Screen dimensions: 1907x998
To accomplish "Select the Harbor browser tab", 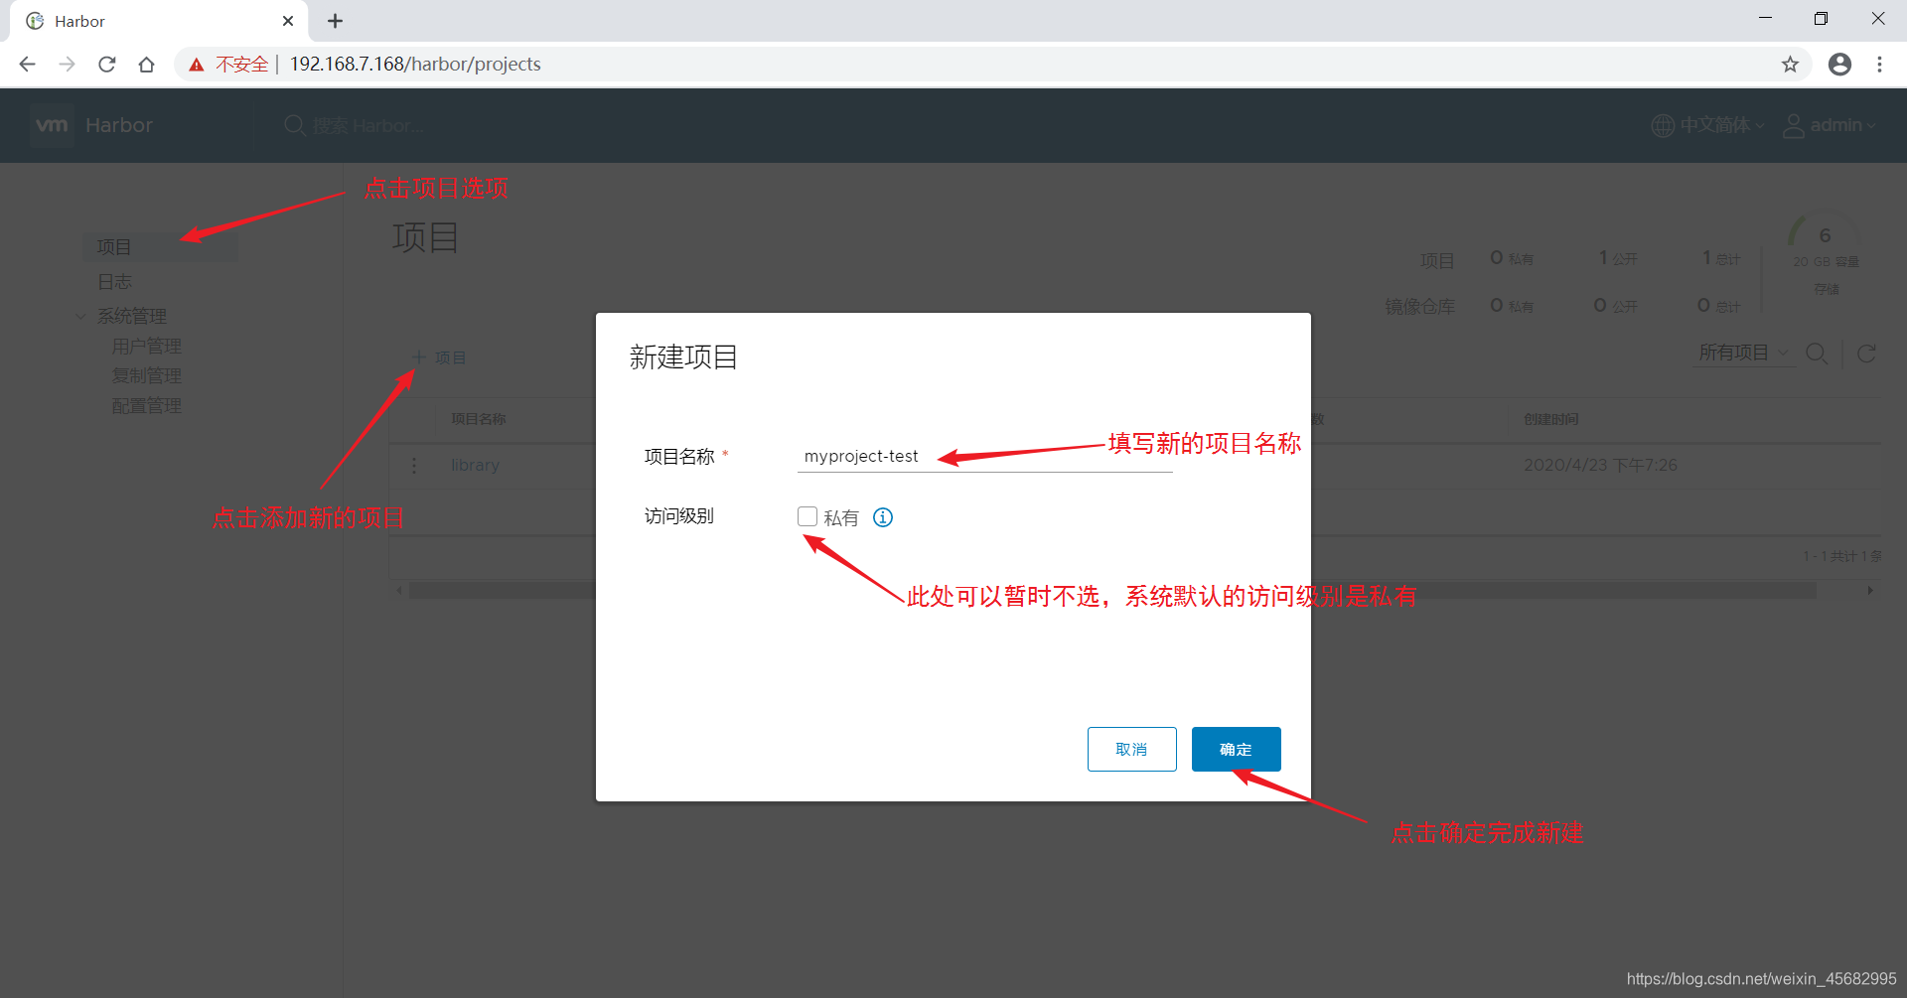I will coord(159,21).
